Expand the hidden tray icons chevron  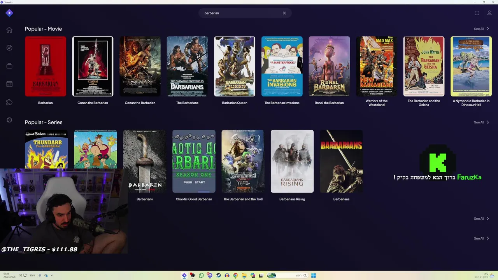click(52, 275)
